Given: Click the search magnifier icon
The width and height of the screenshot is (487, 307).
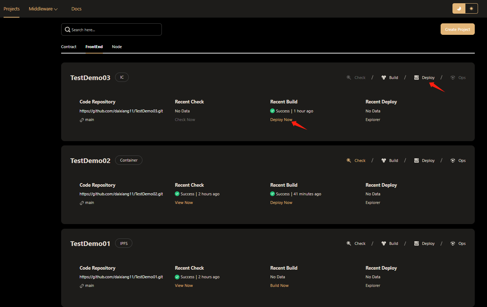Looking at the screenshot, I should [x=68, y=30].
